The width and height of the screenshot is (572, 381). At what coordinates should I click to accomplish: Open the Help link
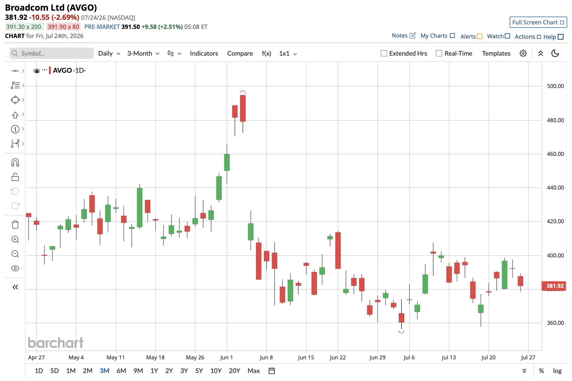click(x=553, y=37)
